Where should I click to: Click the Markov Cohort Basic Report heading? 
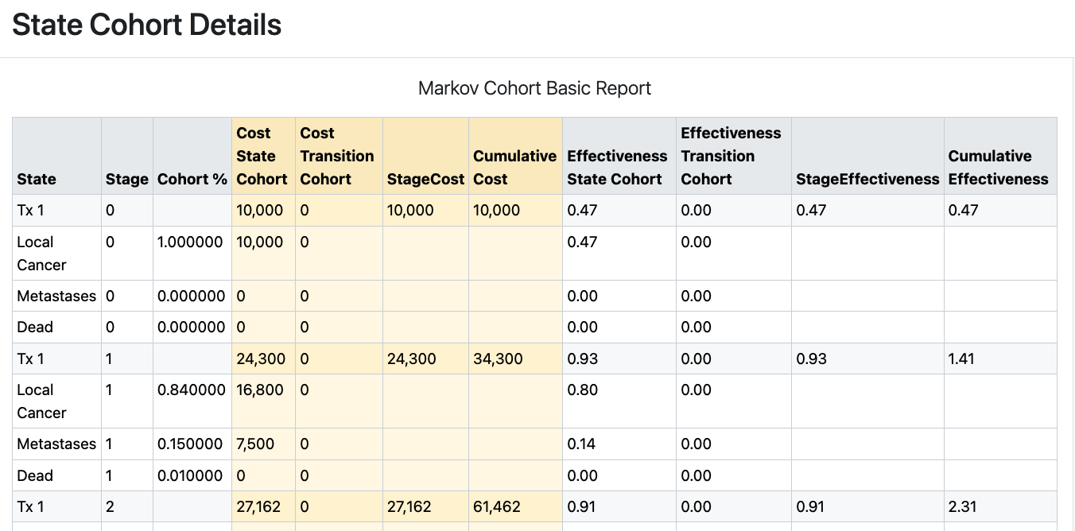pos(534,88)
